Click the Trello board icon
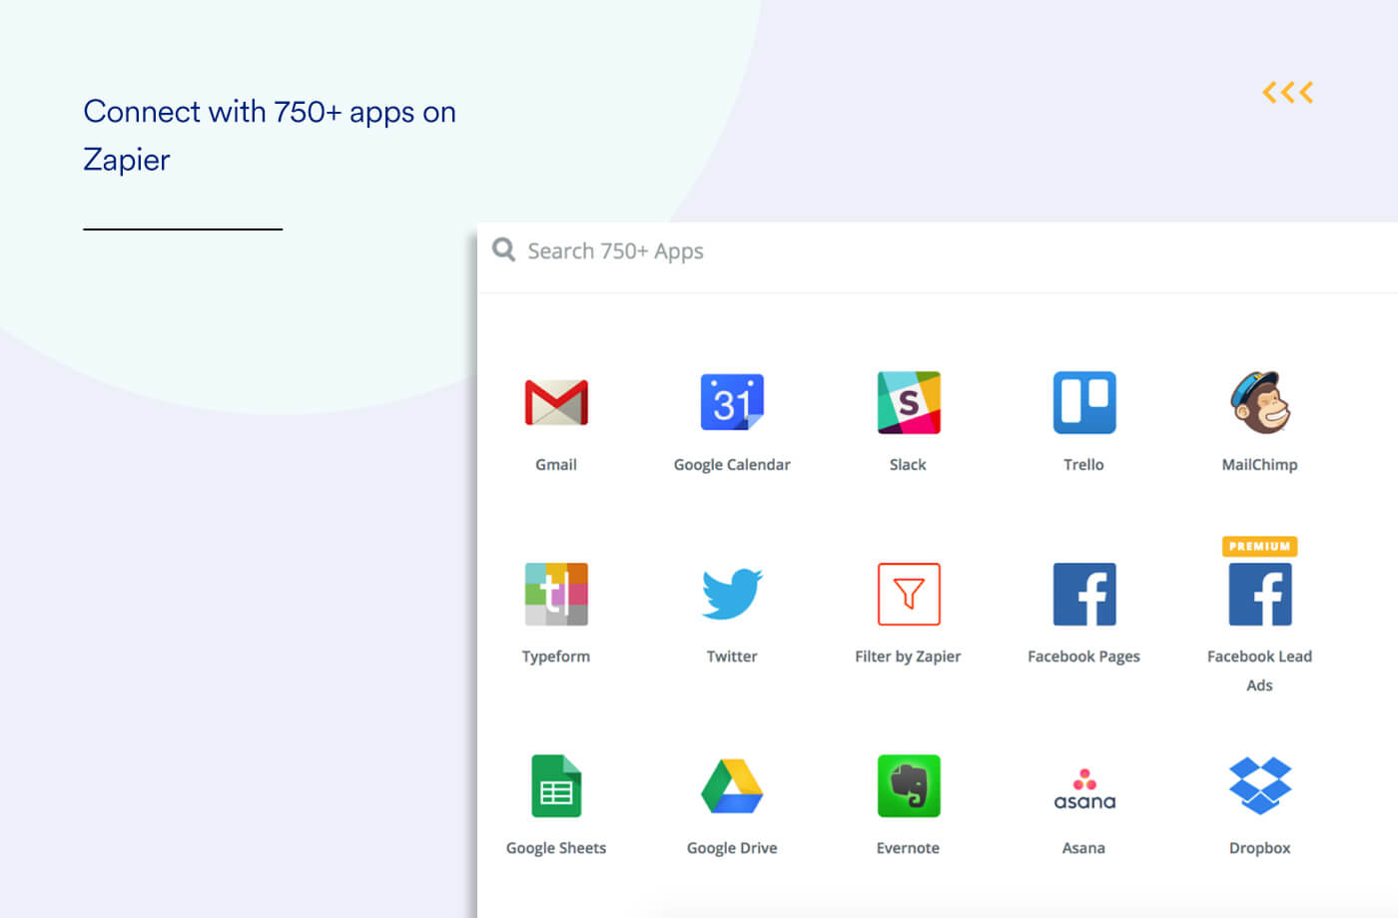This screenshot has height=918, width=1398. click(1084, 402)
